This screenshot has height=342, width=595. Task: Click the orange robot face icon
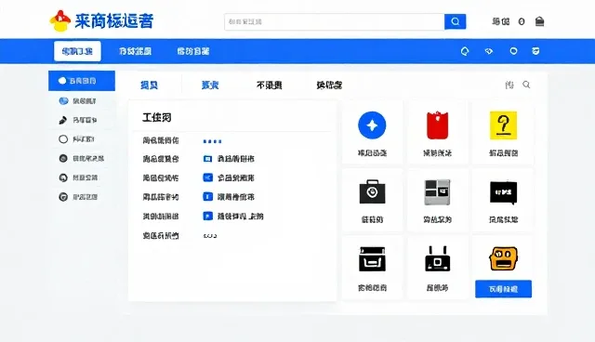pyautogui.click(x=503, y=258)
